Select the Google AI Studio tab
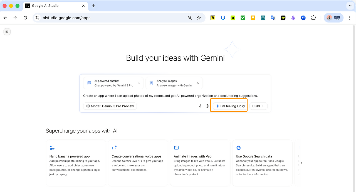356x192 pixels. click(x=55, y=6)
